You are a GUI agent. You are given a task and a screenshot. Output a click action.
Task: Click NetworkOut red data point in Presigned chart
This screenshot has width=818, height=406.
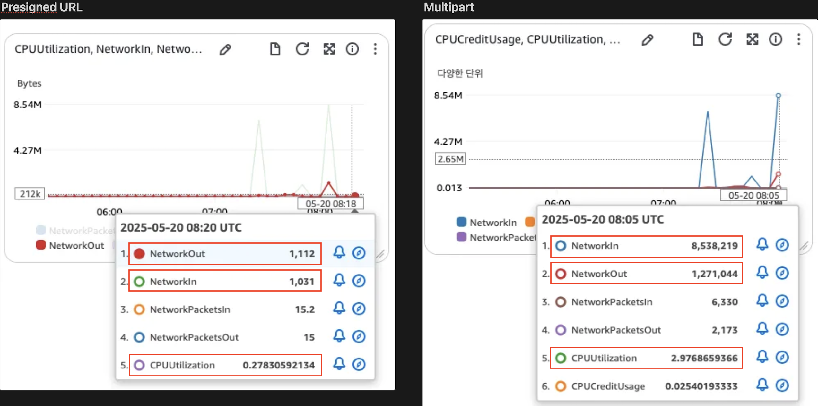(x=355, y=195)
